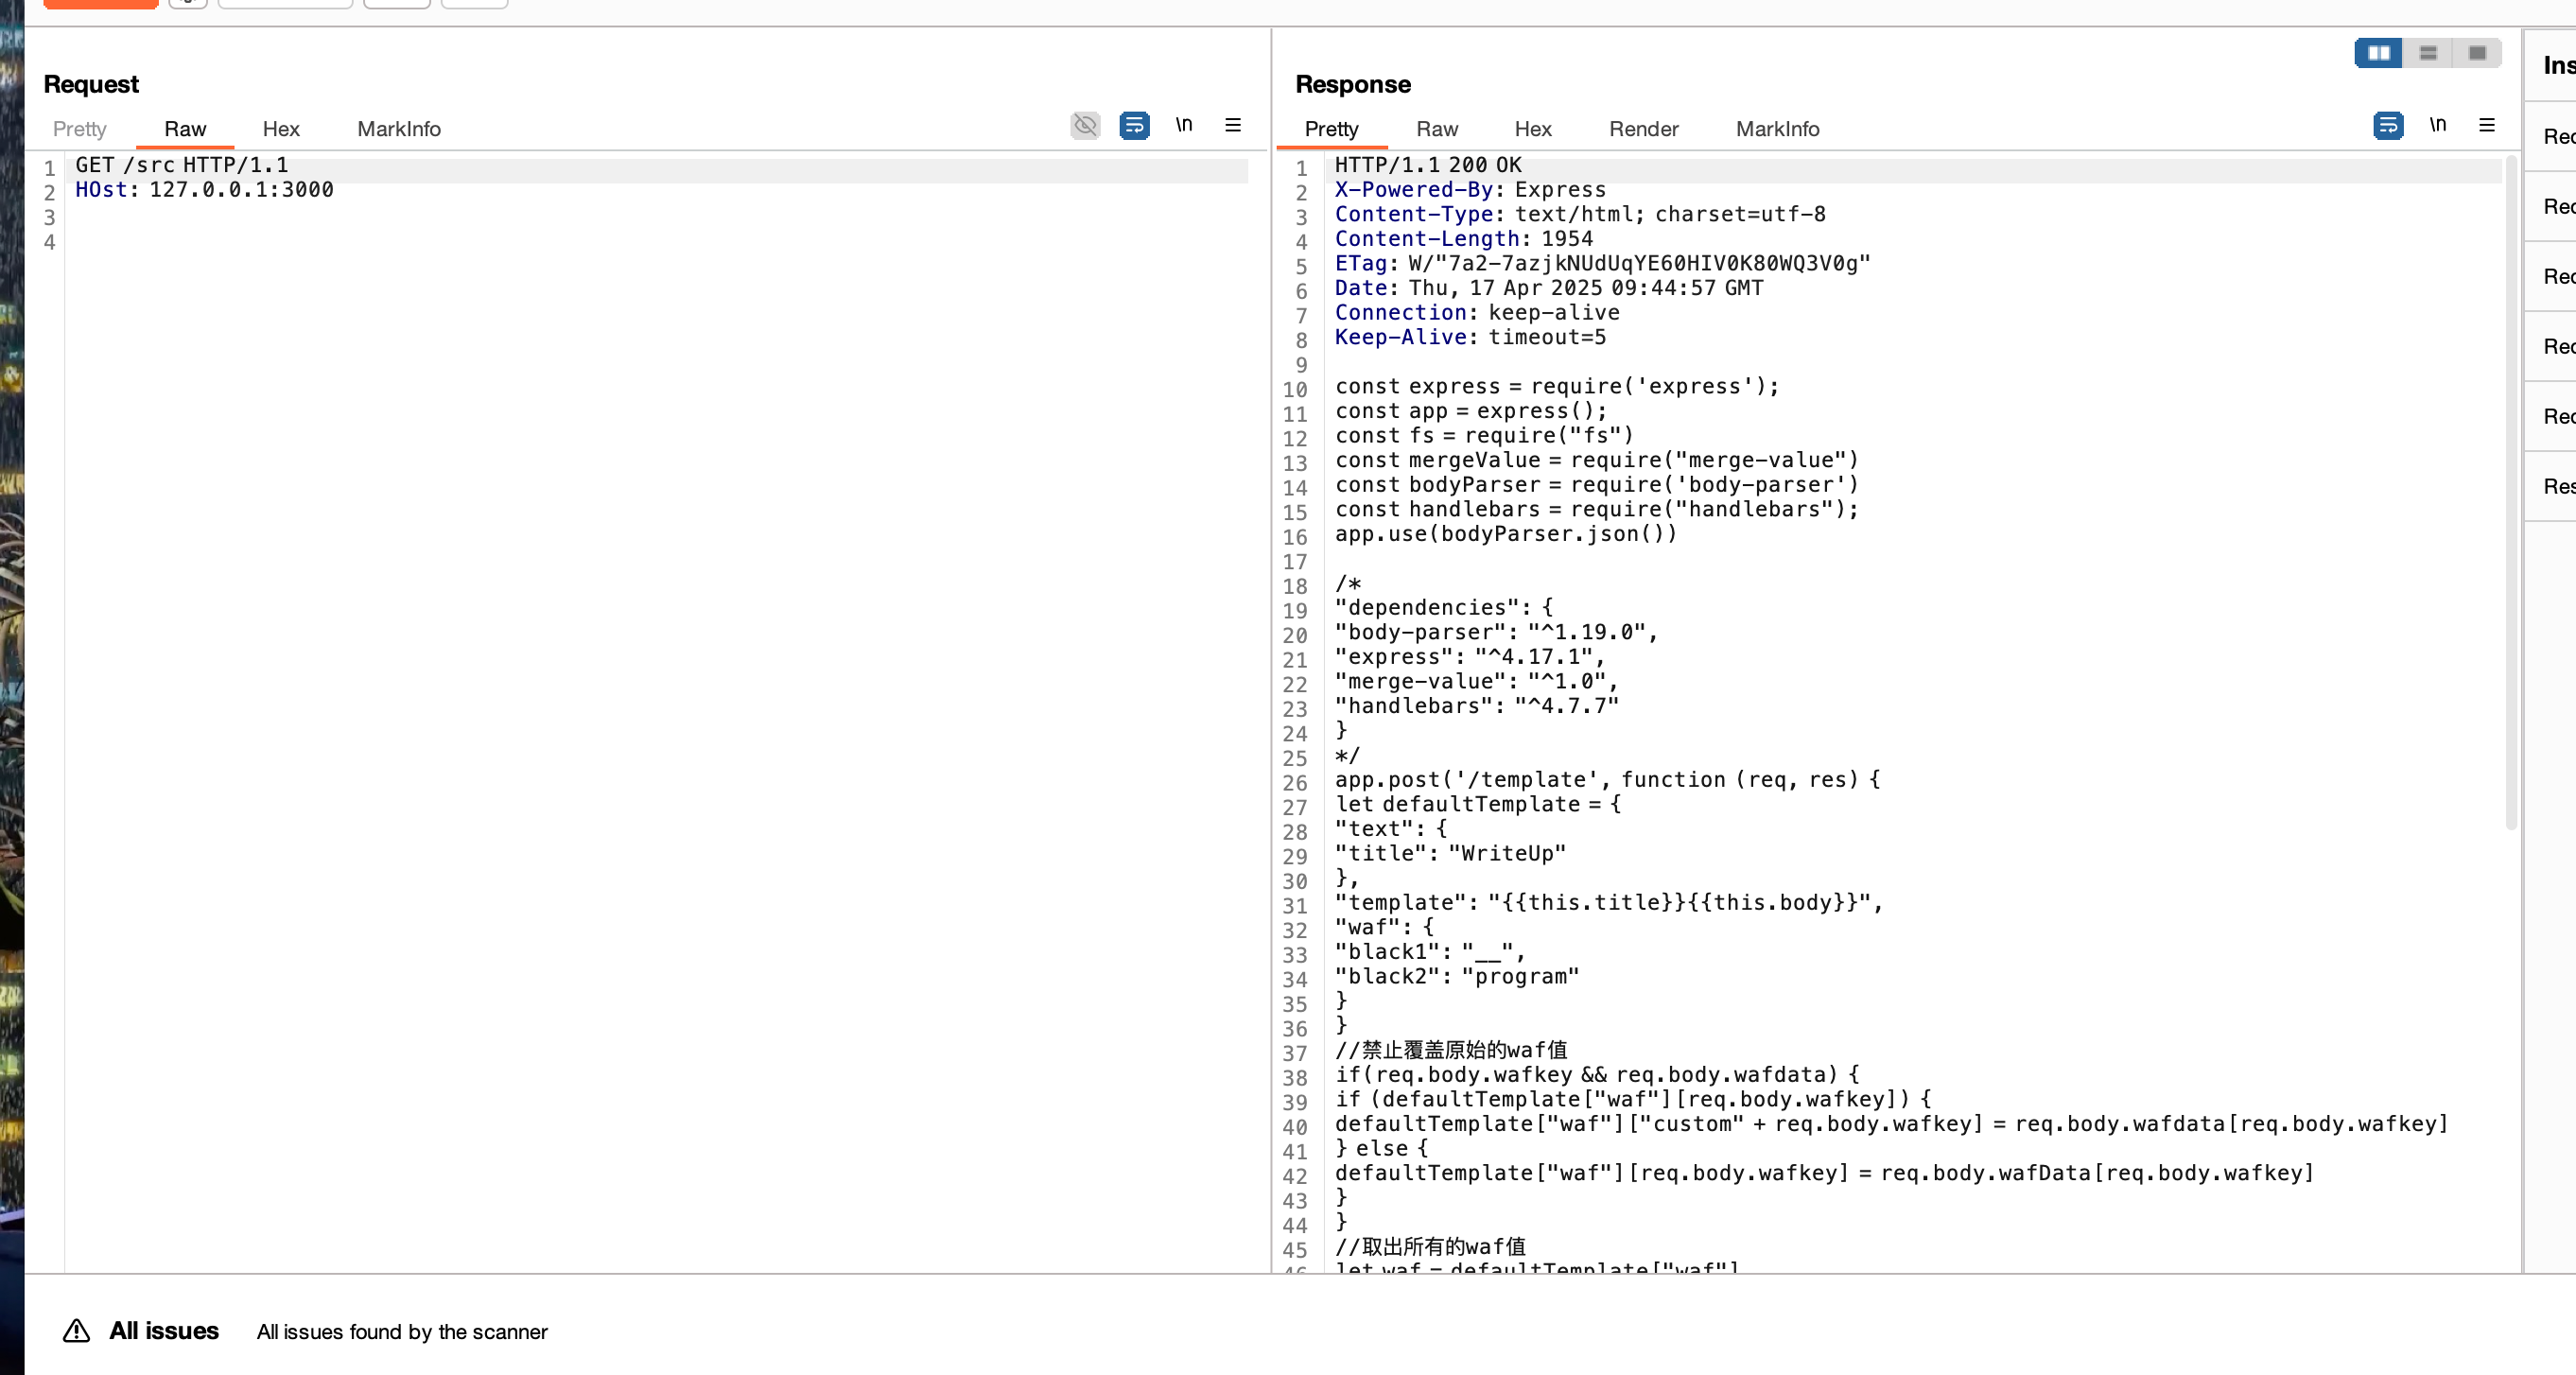Open the Hex tab of the Request
The image size is (2576, 1375).
click(280, 128)
